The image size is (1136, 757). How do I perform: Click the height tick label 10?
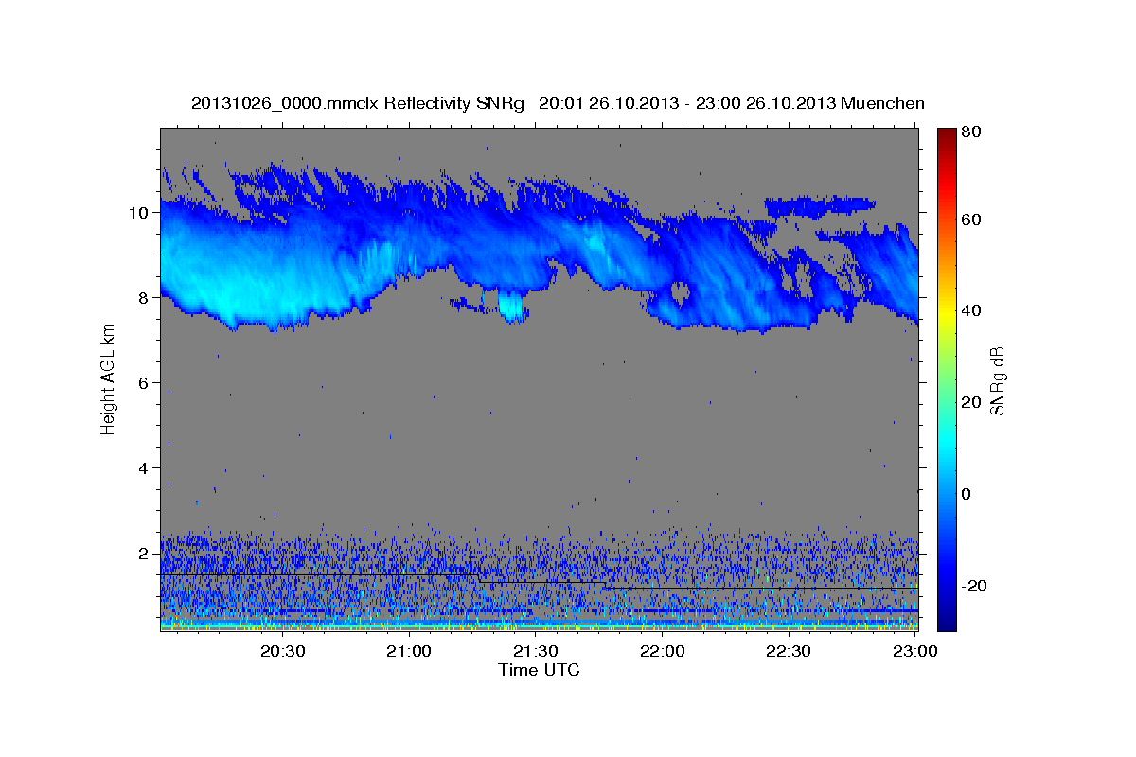tap(141, 213)
